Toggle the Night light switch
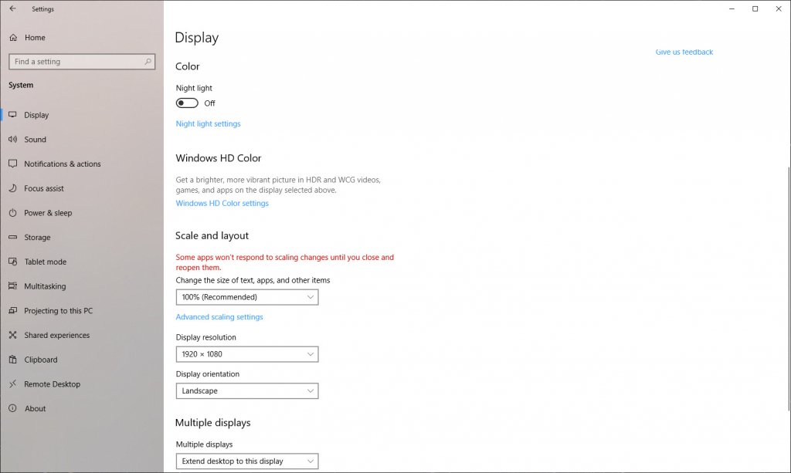791x473 pixels. click(x=187, y=103)
